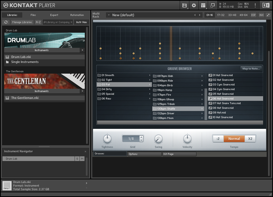This screenshot has height=197, width=273.
Task: Expand the 02 Tight groove folder
Action: [x=150, y=80]
